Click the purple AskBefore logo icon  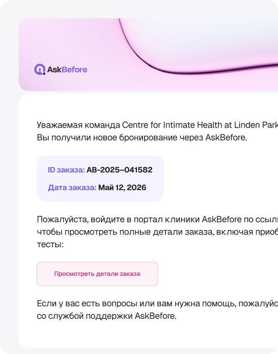(40, 69)
